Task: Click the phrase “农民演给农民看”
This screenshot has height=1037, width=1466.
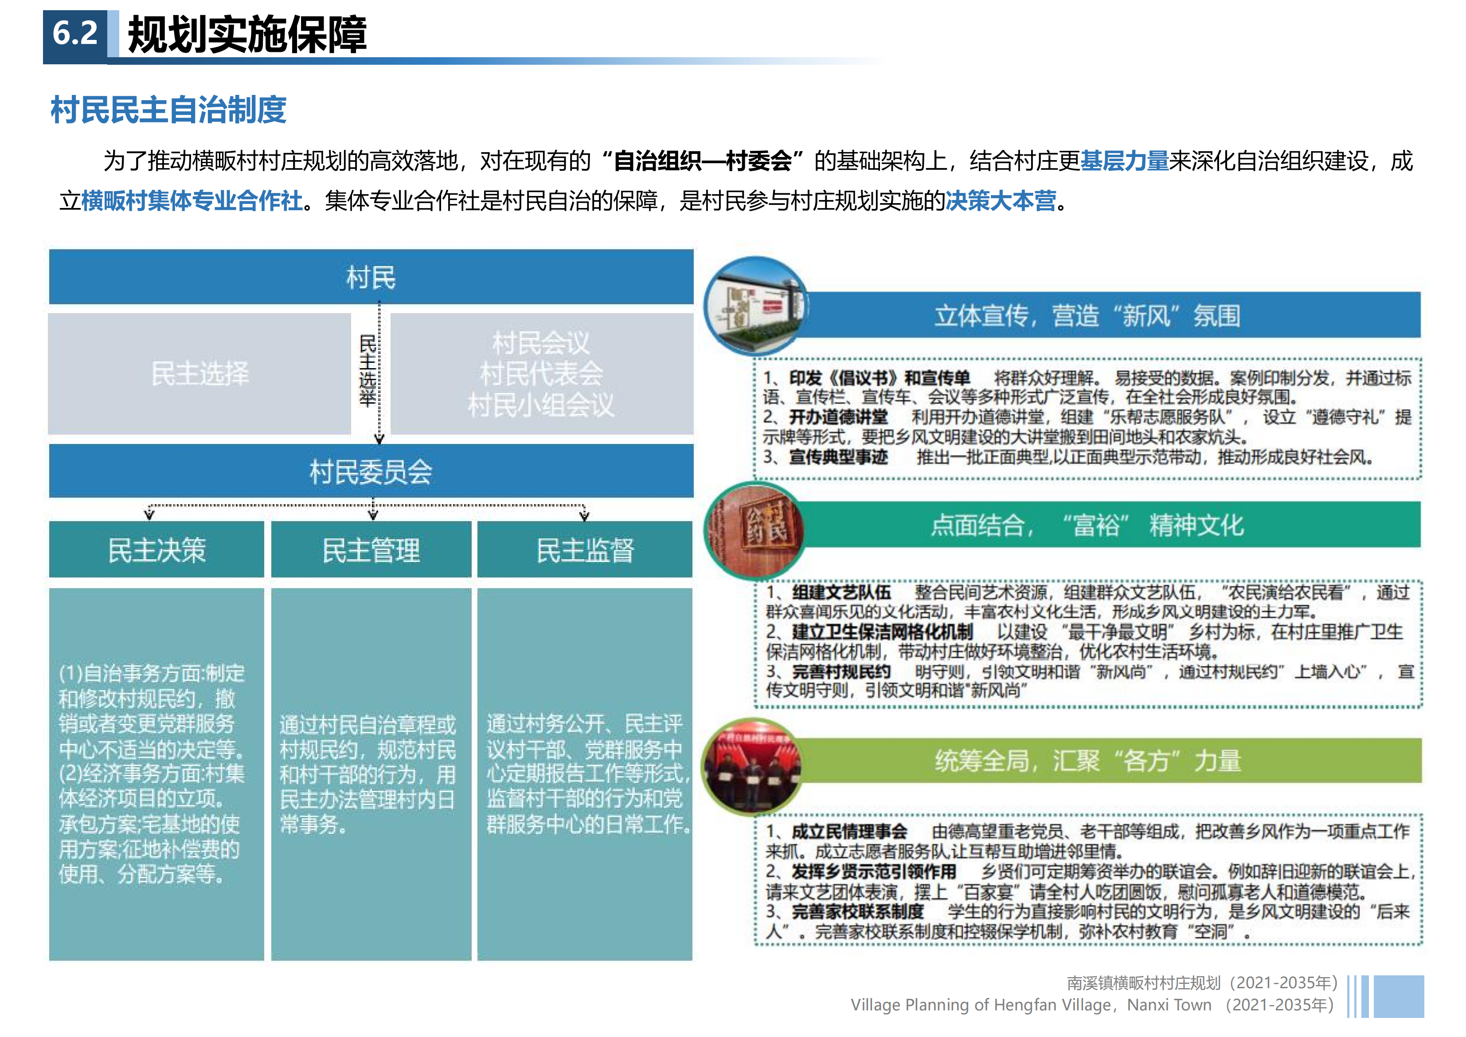Action: pos(1286,592)
